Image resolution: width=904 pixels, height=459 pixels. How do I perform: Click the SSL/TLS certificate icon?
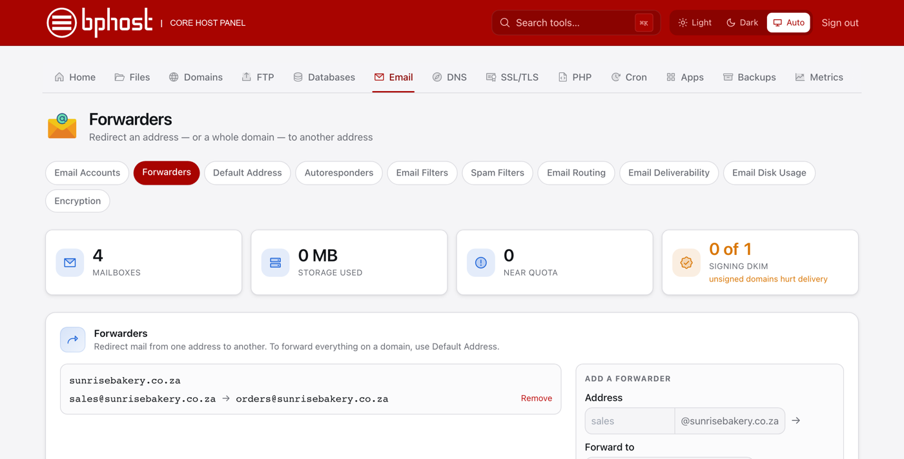pos(491,77)
